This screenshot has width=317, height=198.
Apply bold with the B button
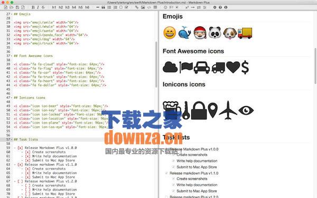point(33,7)
